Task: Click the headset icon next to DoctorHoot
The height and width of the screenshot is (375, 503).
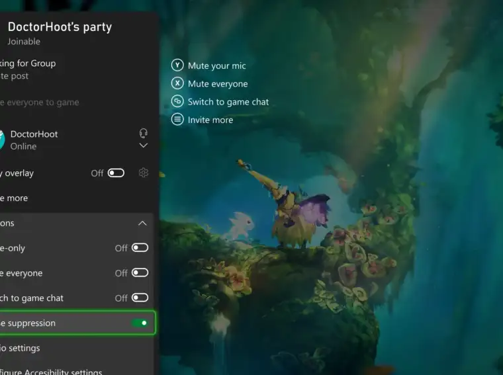Action: pos(144,133)
